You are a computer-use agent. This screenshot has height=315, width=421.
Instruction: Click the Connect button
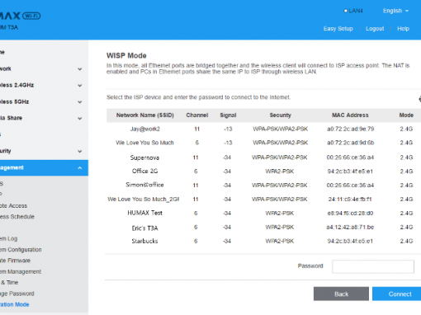[397, 294]
